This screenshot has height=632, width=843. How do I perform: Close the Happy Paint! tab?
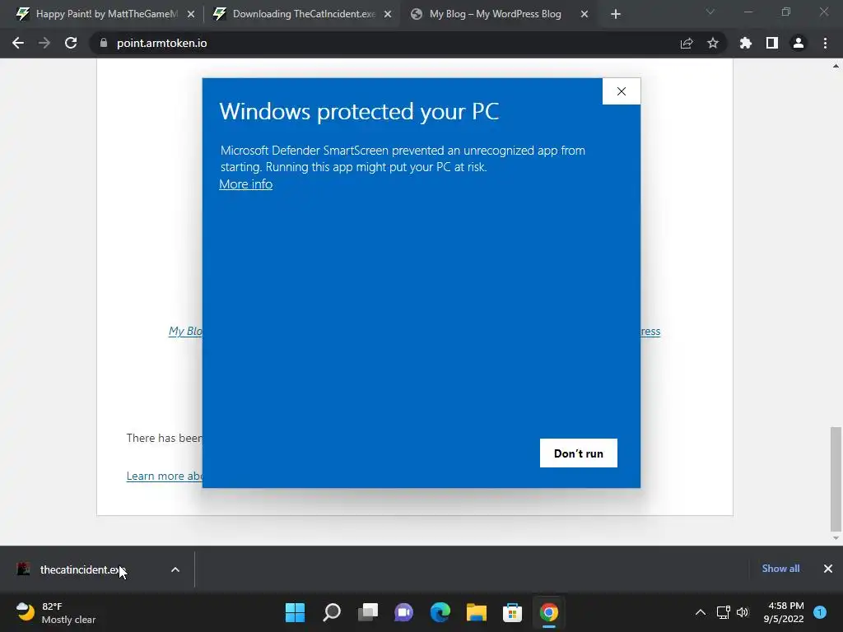point(191,14)
